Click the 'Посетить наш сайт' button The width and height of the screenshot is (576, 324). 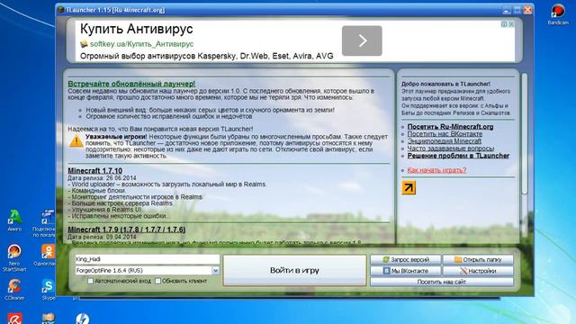tap(442, 282)
